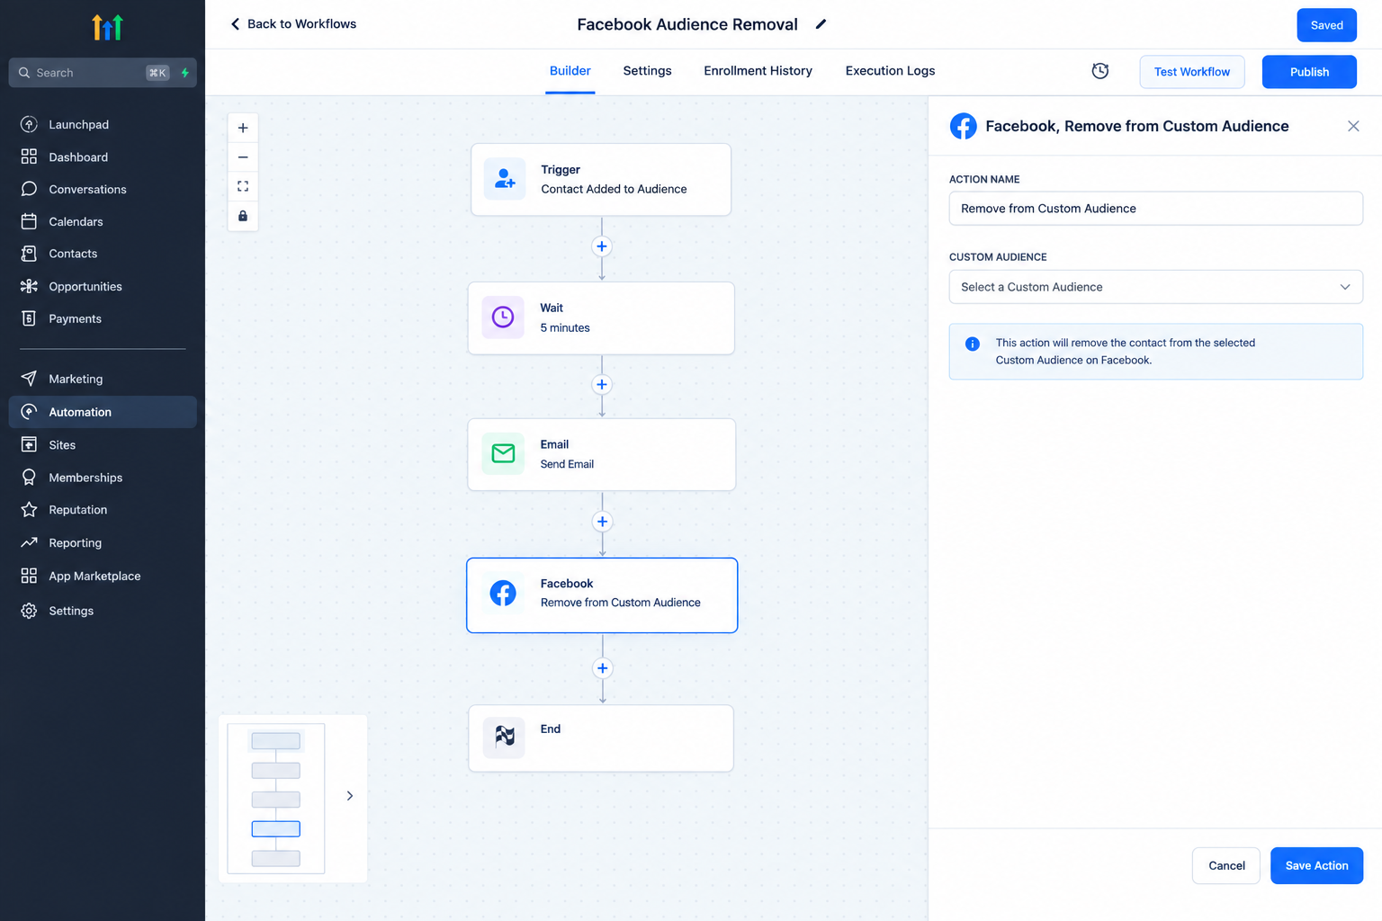Click the Action Name input field

coord(1156,209)
